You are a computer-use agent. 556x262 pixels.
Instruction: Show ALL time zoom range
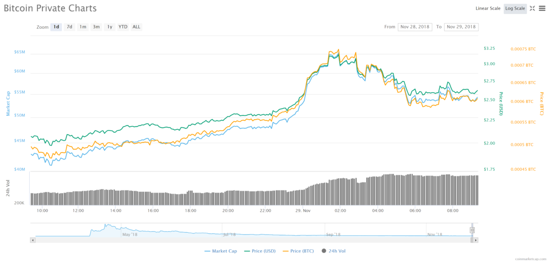(x=137, y=27)
